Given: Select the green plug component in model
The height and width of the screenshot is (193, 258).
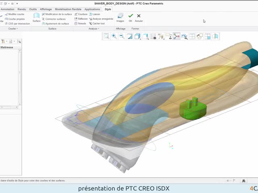Looking at the screenshot, I should pyautogui.click(x=193, y=109).
